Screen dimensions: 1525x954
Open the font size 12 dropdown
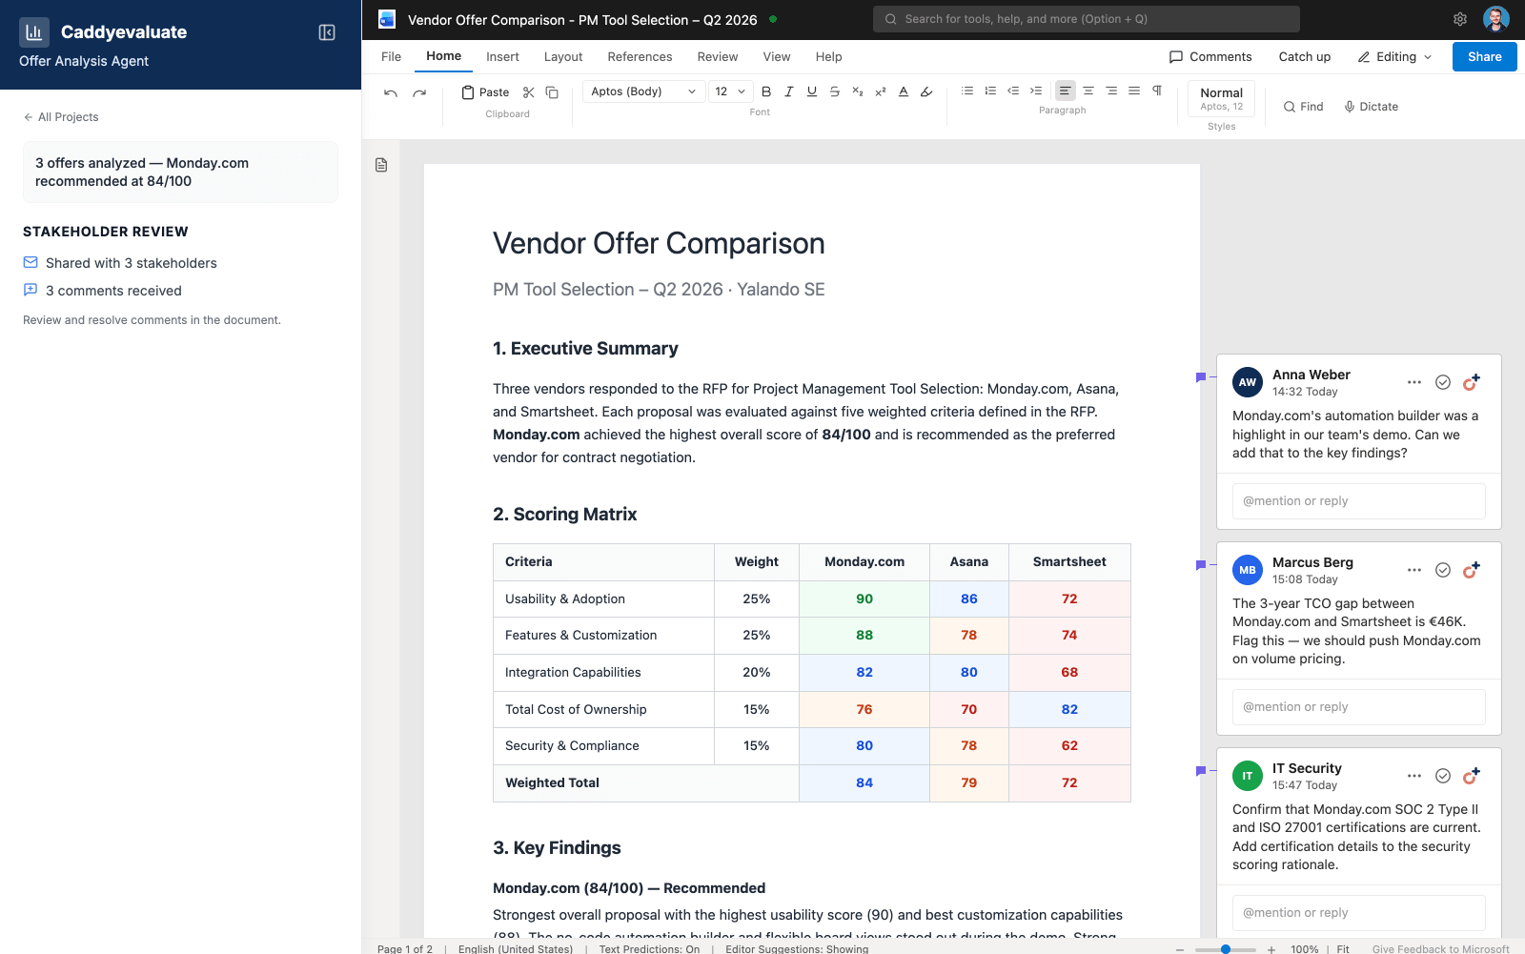click(731, 91)
